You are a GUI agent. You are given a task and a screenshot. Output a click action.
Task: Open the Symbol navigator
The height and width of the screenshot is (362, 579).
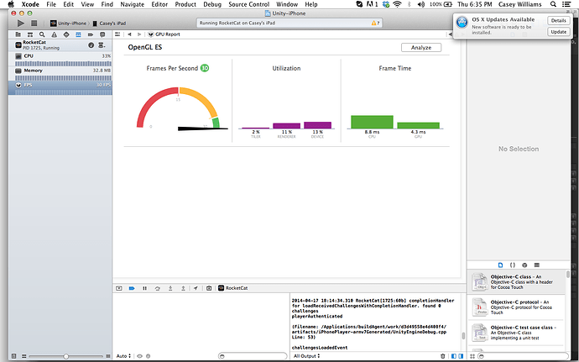pyautogui.click(x=30, y=34)
